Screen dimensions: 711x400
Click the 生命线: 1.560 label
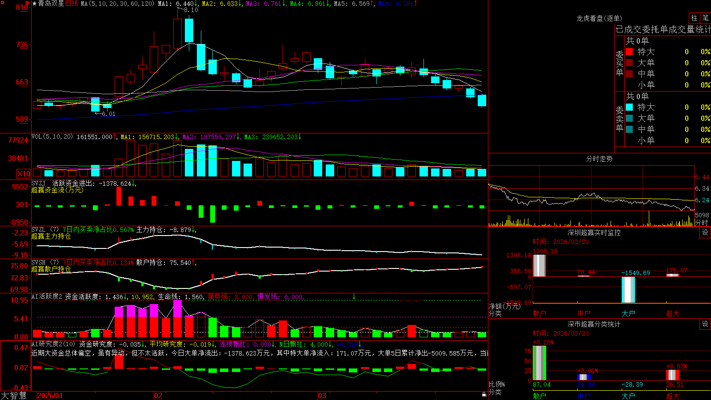(181, 297)
